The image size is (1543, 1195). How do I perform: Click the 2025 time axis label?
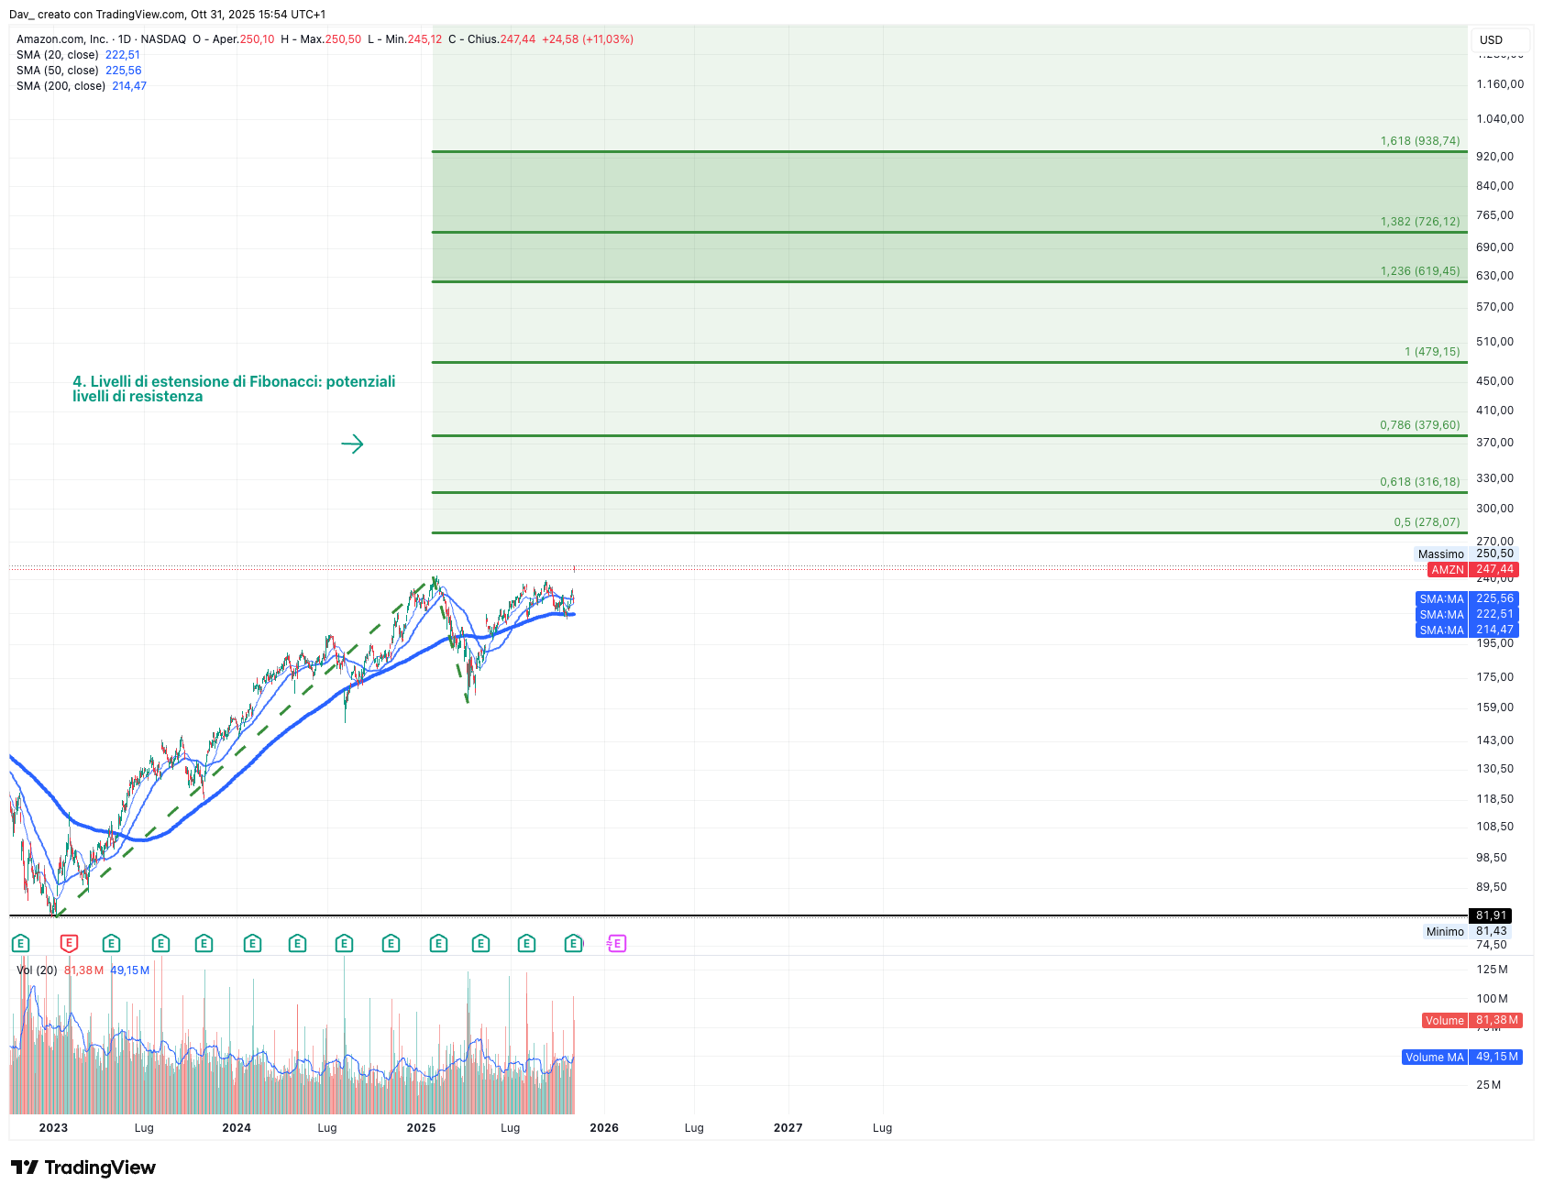421,1128
